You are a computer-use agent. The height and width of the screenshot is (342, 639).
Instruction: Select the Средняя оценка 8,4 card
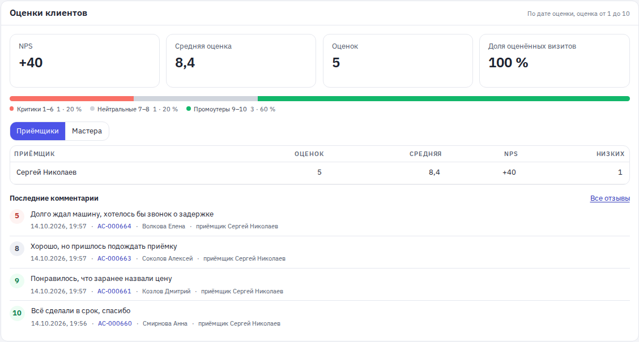(241, 60)
